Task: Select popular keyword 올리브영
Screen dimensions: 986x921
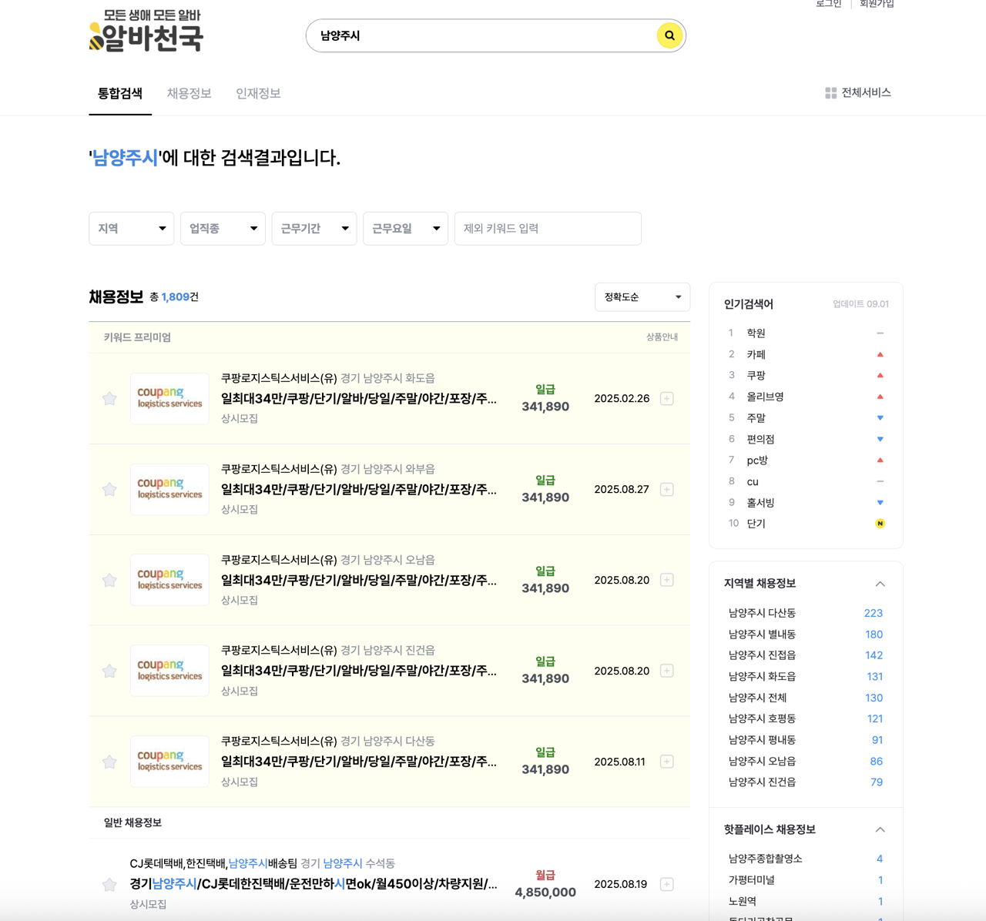Action: [765, 397]
